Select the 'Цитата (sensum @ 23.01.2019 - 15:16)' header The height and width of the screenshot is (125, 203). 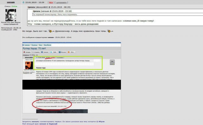(x=52, y=11)
